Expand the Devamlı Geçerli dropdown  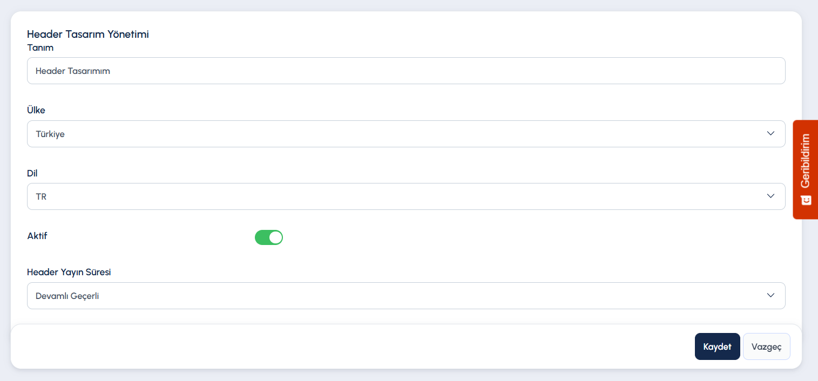click(x=406, y=296)
